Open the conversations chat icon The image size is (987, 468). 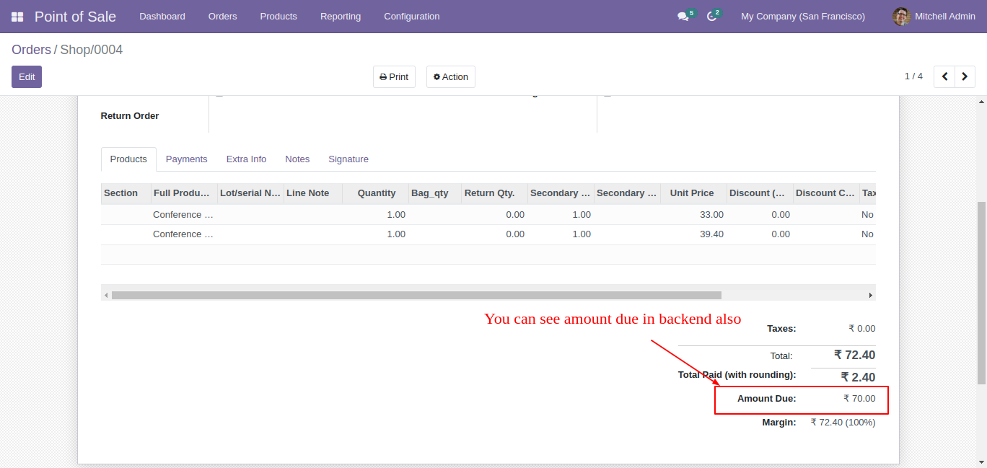pyautogui.click(x=683, y=17)
